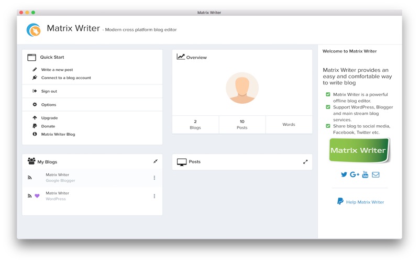Click the Modern cross platform blog editor tagline

click(141, 30)
